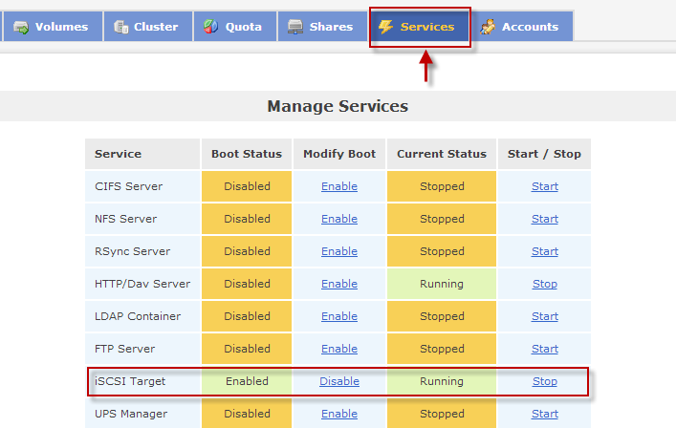
Task: Click the Volumes tab disk icon
Action: (x=20, y=27)
